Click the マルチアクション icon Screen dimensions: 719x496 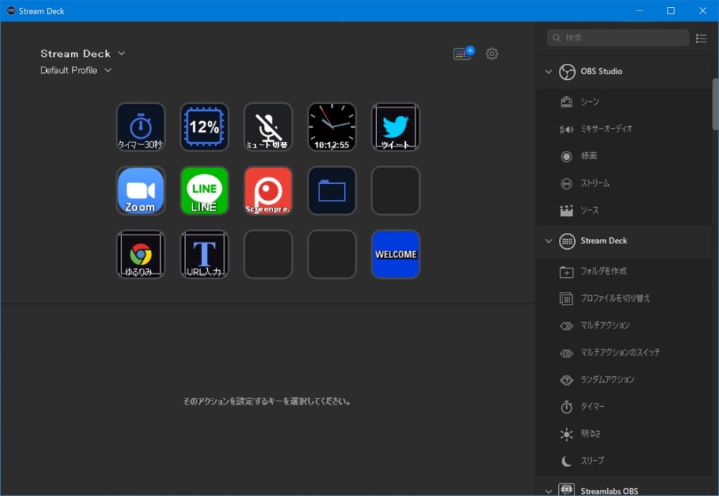567,326
